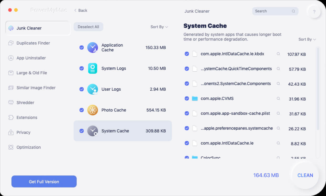This screenshot has height=196, width=326.
Task: Click the Large & Old File icon
Action: [11, 73]
